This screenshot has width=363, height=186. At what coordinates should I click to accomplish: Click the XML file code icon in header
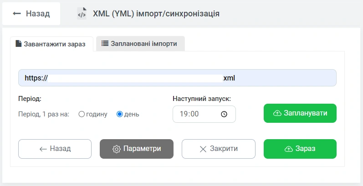[82, 14]
